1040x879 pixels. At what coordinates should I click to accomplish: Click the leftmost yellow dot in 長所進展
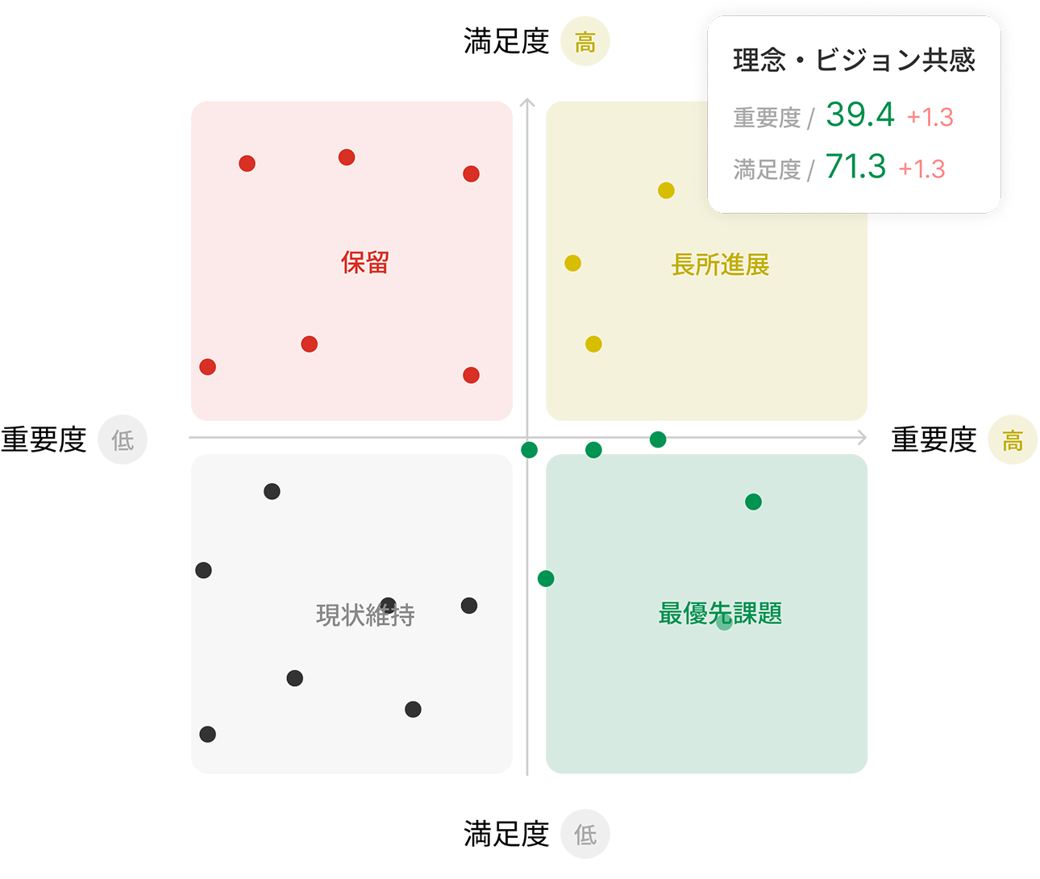[573, 263]
